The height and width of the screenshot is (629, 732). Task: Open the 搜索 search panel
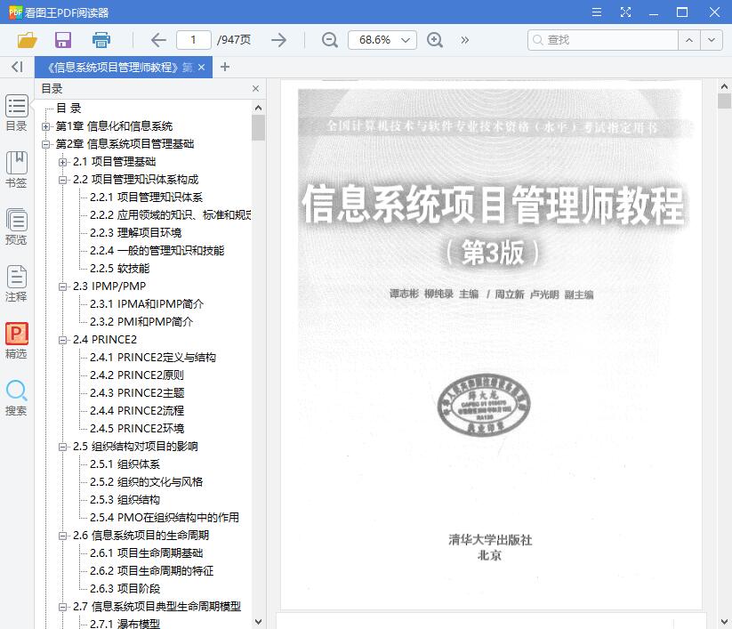(16, 398)
